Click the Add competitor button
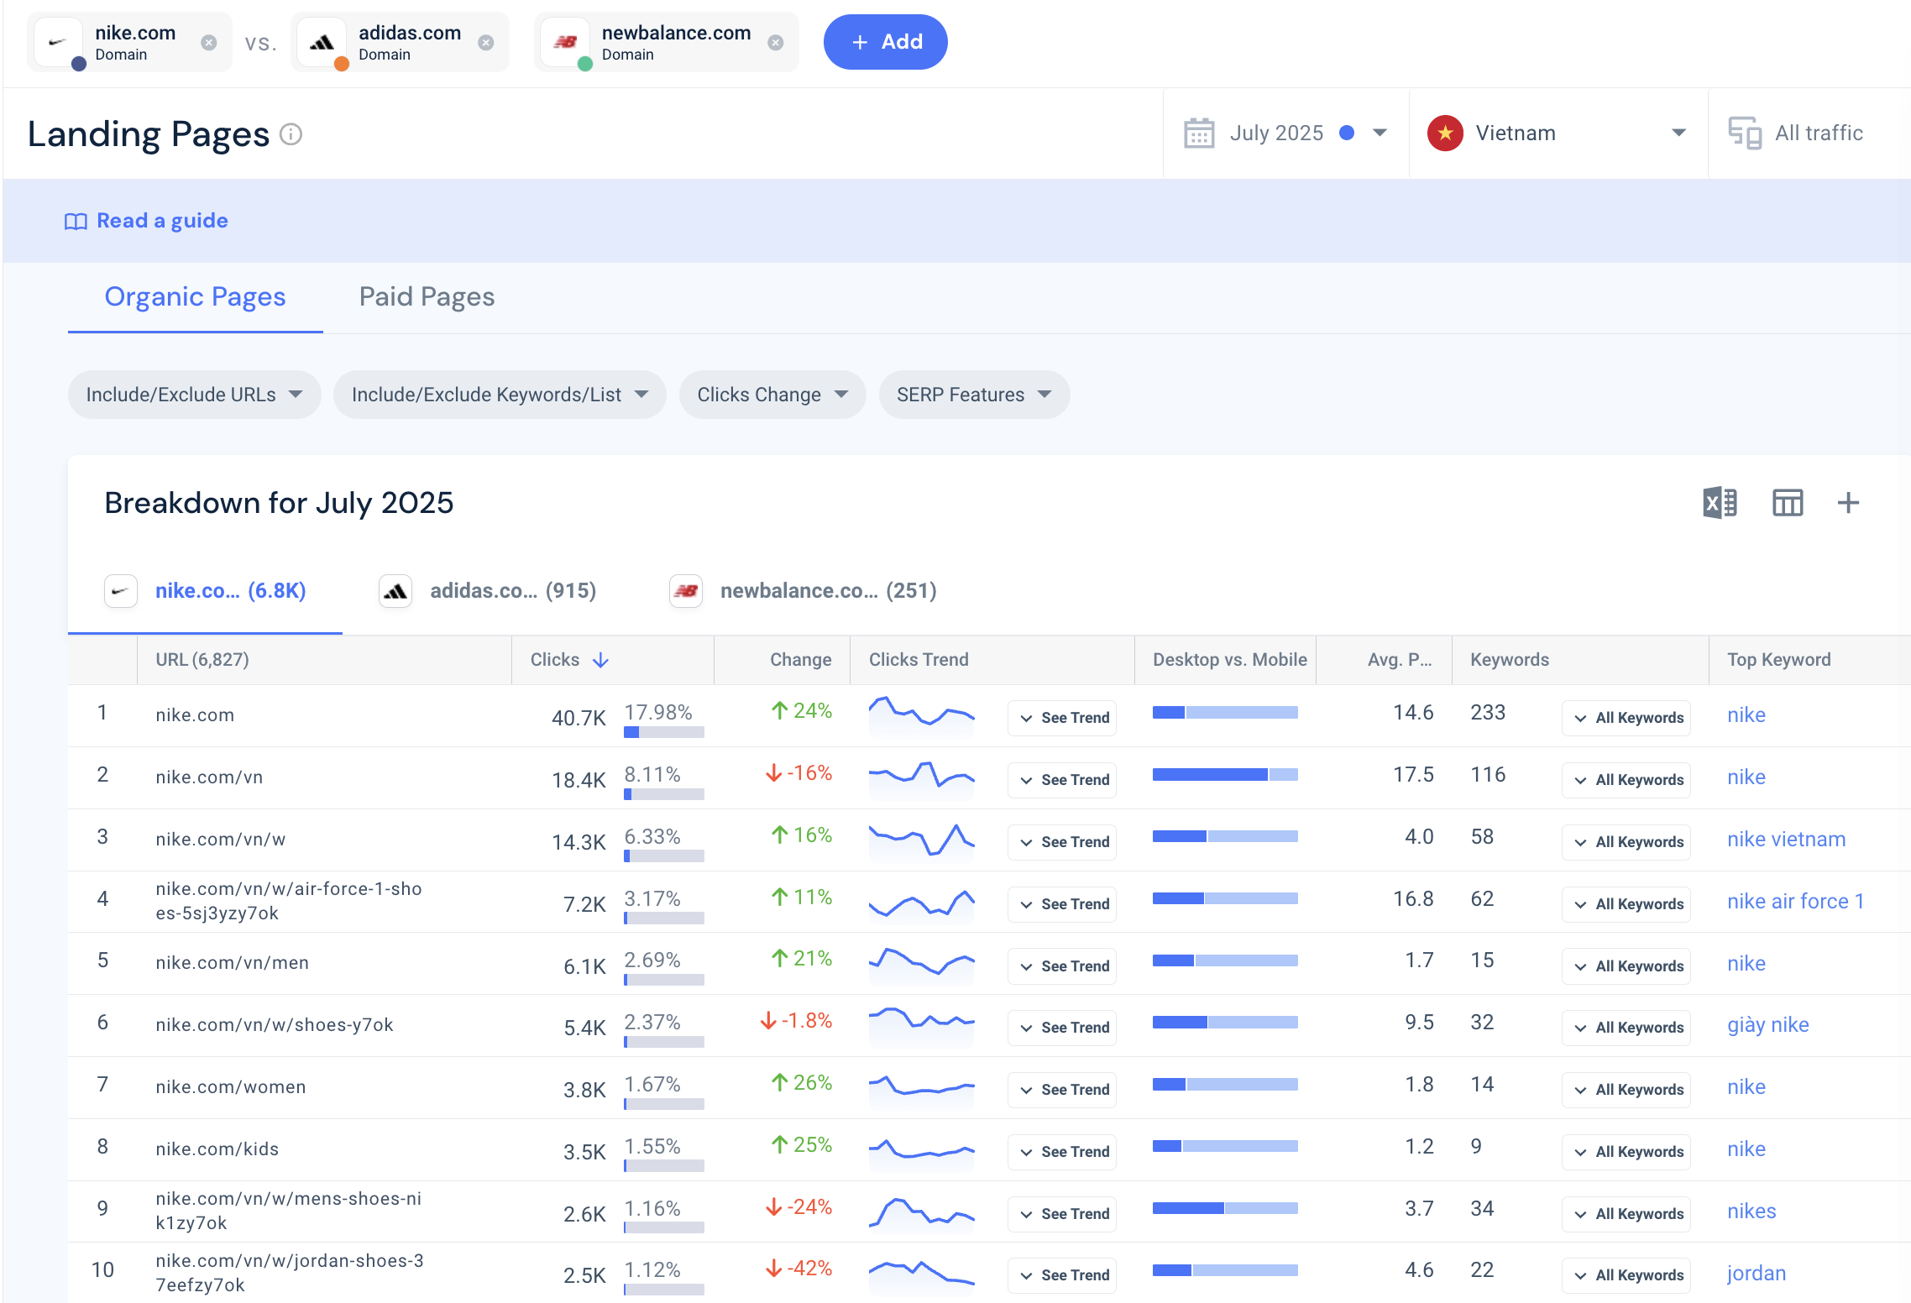 pos(885,42)
